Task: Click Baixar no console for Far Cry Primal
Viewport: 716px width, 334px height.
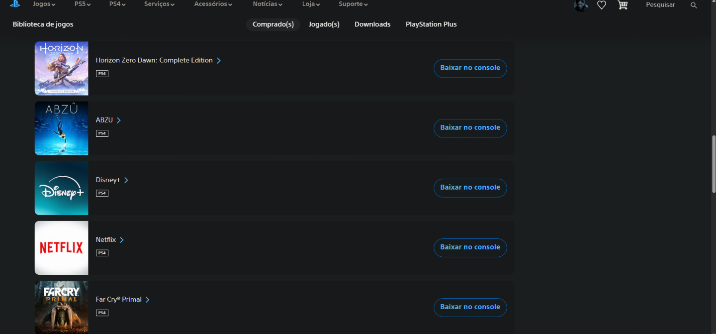Action: pyautogui.click(x=470, y=307)
